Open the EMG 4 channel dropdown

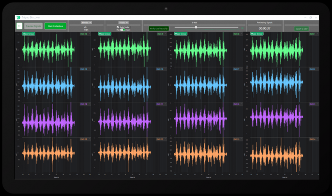pyautogui.click(x=314, y=139)
